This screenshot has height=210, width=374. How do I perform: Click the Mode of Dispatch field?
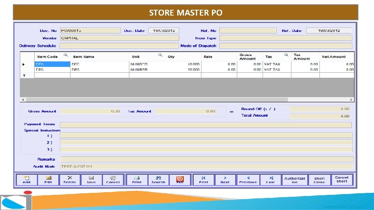286,46
